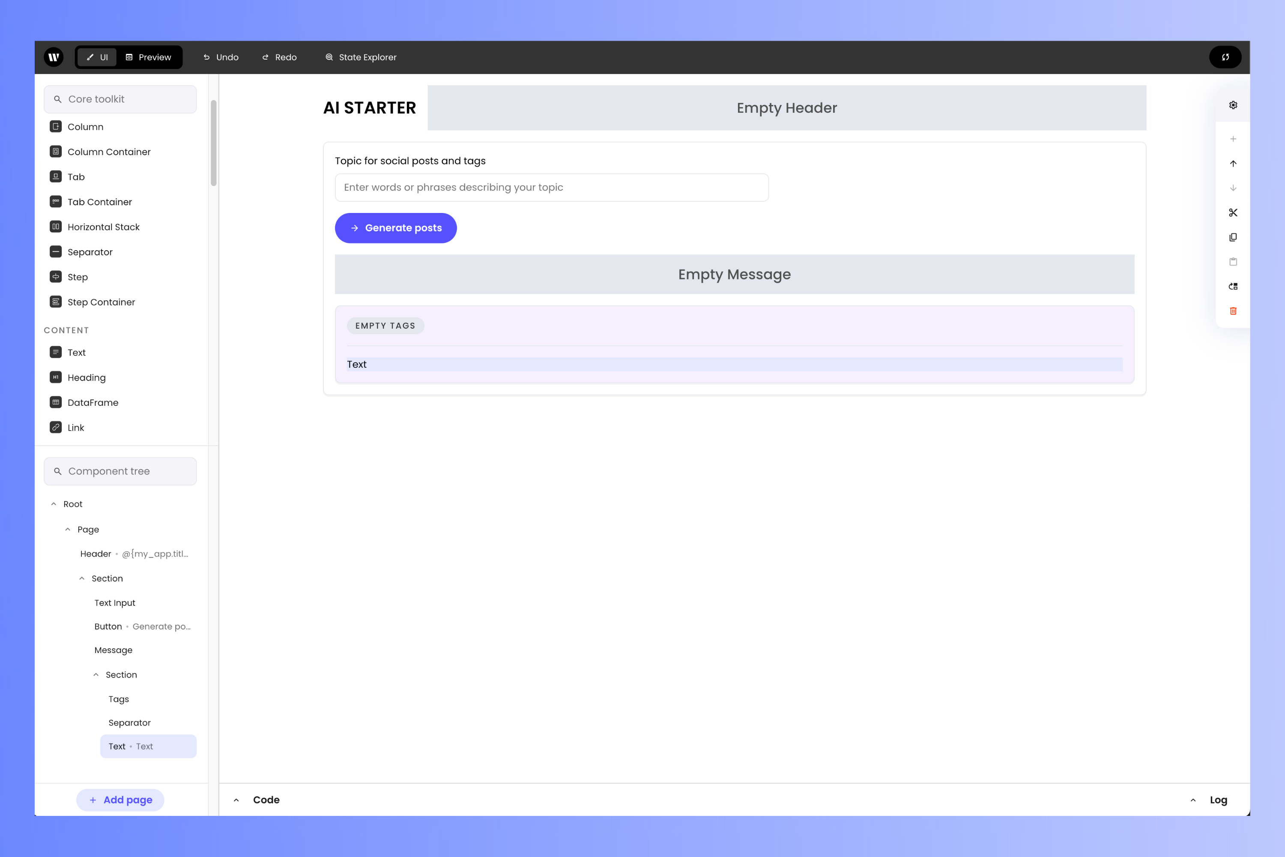1285x857 pixels.
Task: Click the add plus icon in right toolbar
Action: (1233, 139)
